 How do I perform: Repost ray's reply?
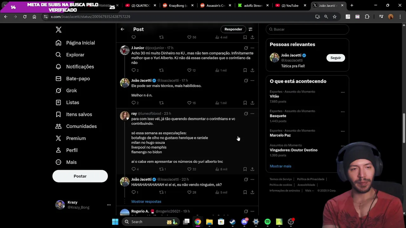pos(161,169)
